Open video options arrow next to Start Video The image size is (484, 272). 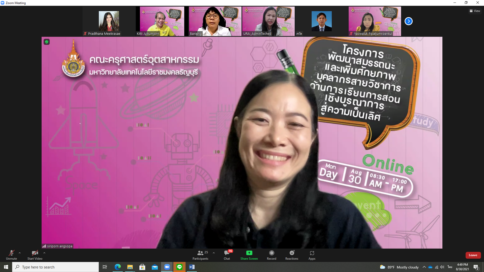(44, 253)
